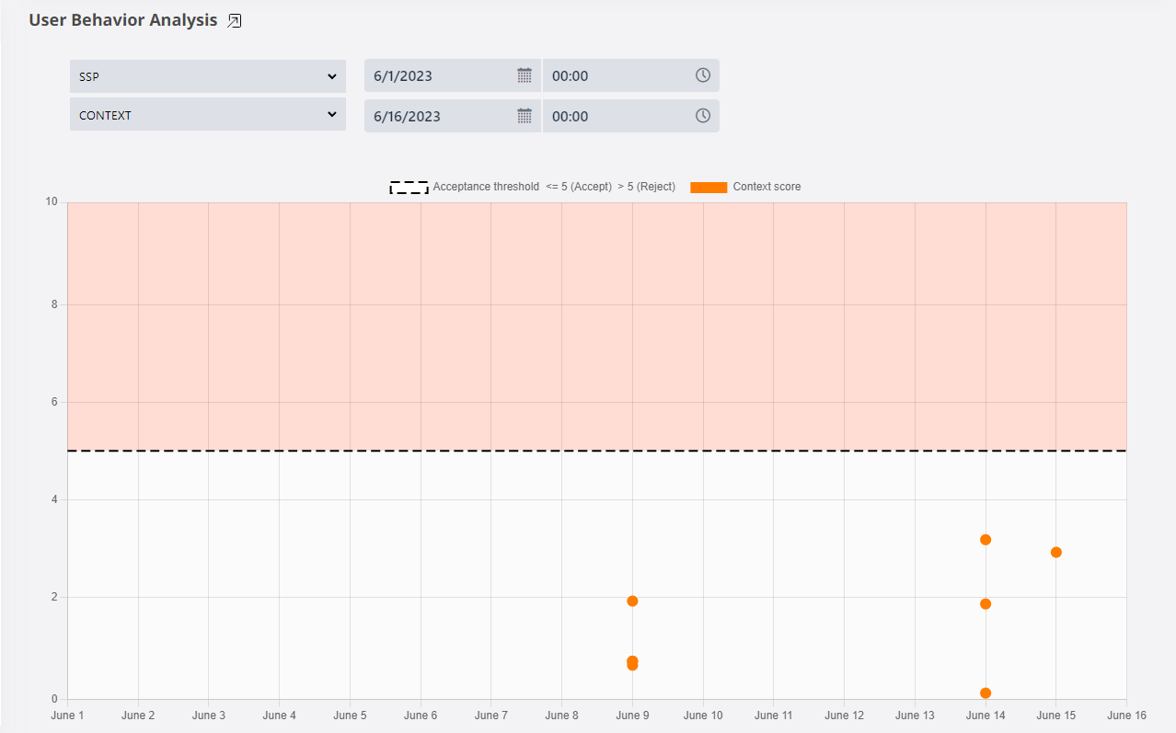Select the highest June 9 data point
1176x733 pixels.
pos(632,601)
